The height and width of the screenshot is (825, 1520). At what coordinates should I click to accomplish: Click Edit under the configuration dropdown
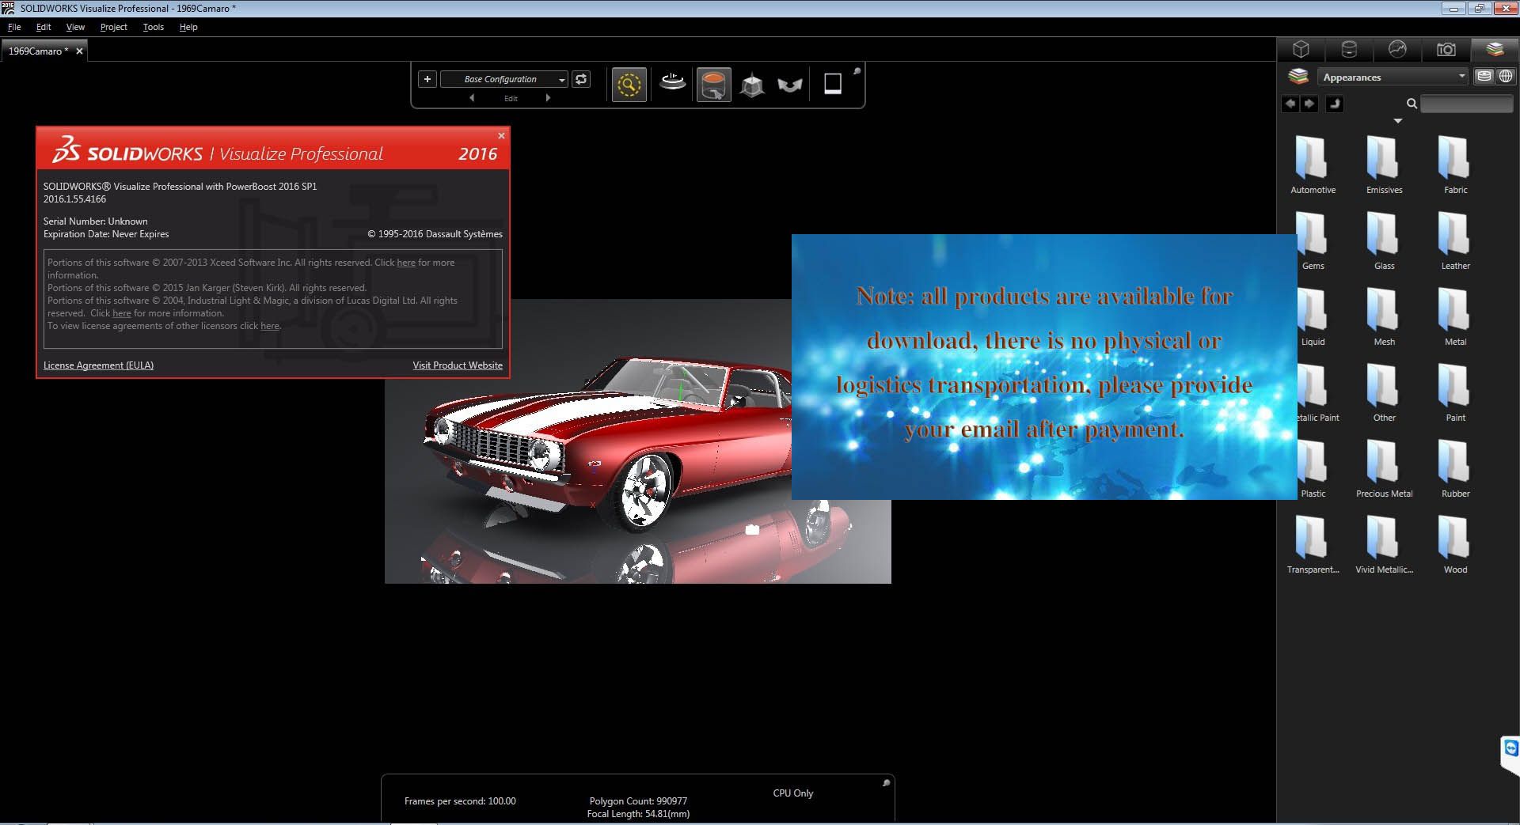[x=511, y=99]
